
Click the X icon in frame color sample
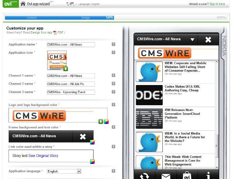(83, 136)
